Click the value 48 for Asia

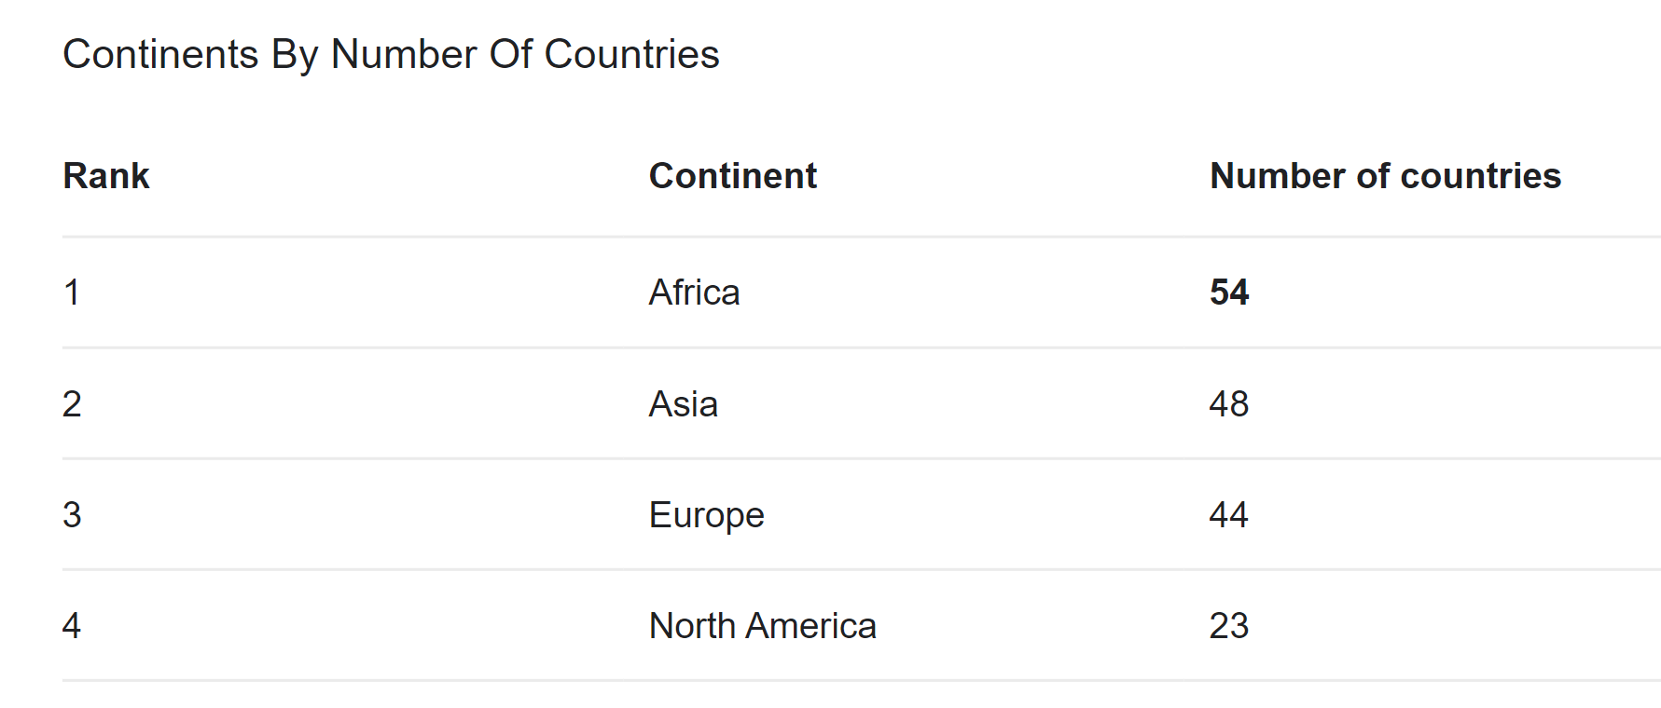(1229, 404)
